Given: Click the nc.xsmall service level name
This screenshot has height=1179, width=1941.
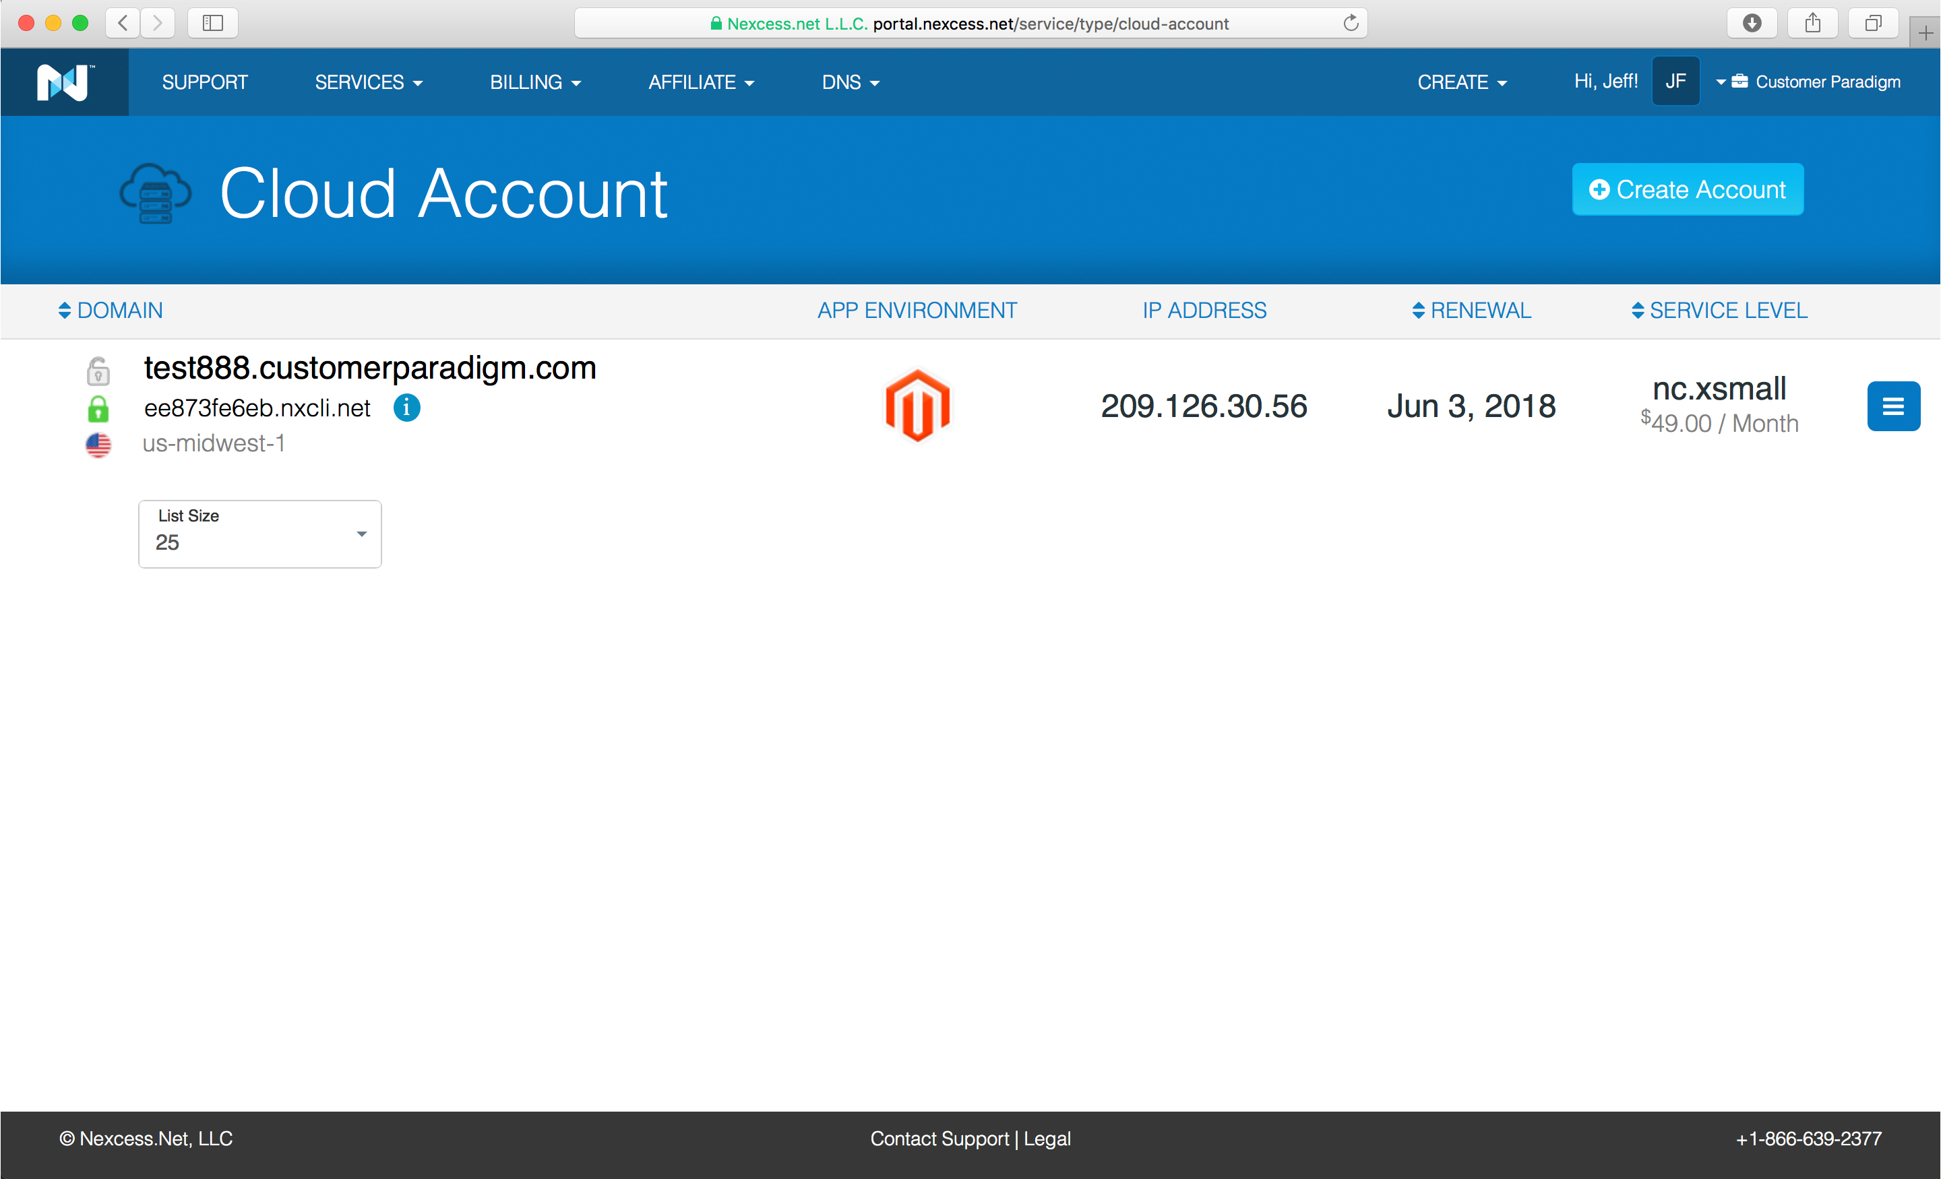Looking at the screenshot, I should 1719,388.
